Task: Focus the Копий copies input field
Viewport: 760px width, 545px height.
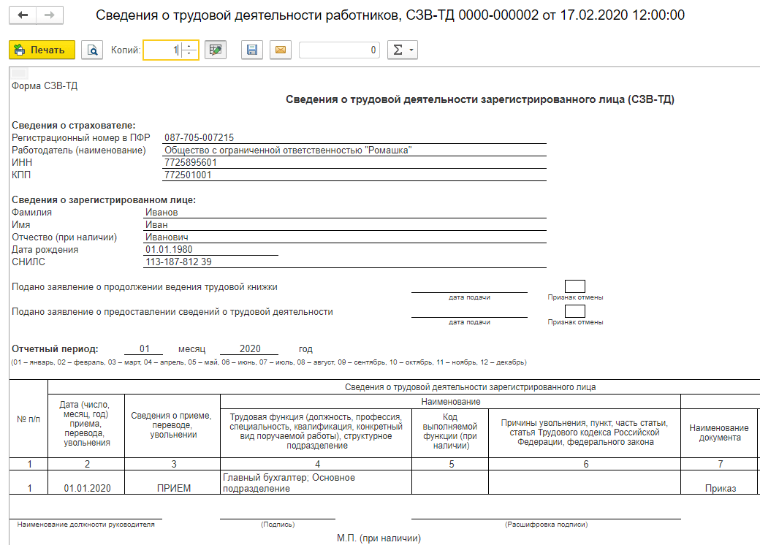Action: click(162, 50)
